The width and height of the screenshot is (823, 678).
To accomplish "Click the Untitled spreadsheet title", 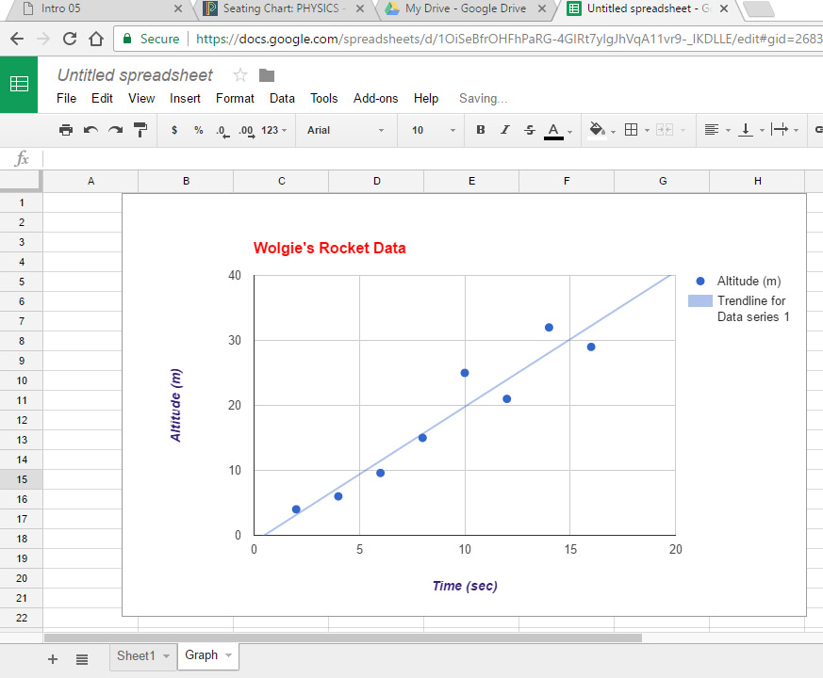I will click(135, 75).
